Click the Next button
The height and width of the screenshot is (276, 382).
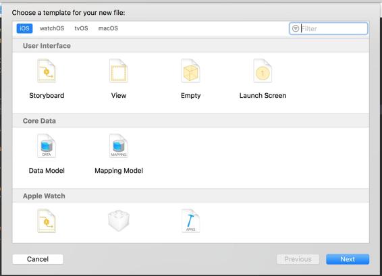(348, 259)
